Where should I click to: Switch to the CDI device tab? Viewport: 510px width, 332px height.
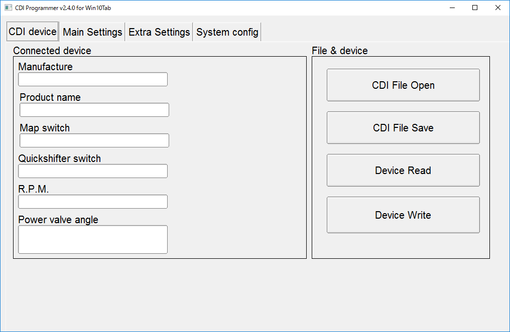click(x=33, y=32)
